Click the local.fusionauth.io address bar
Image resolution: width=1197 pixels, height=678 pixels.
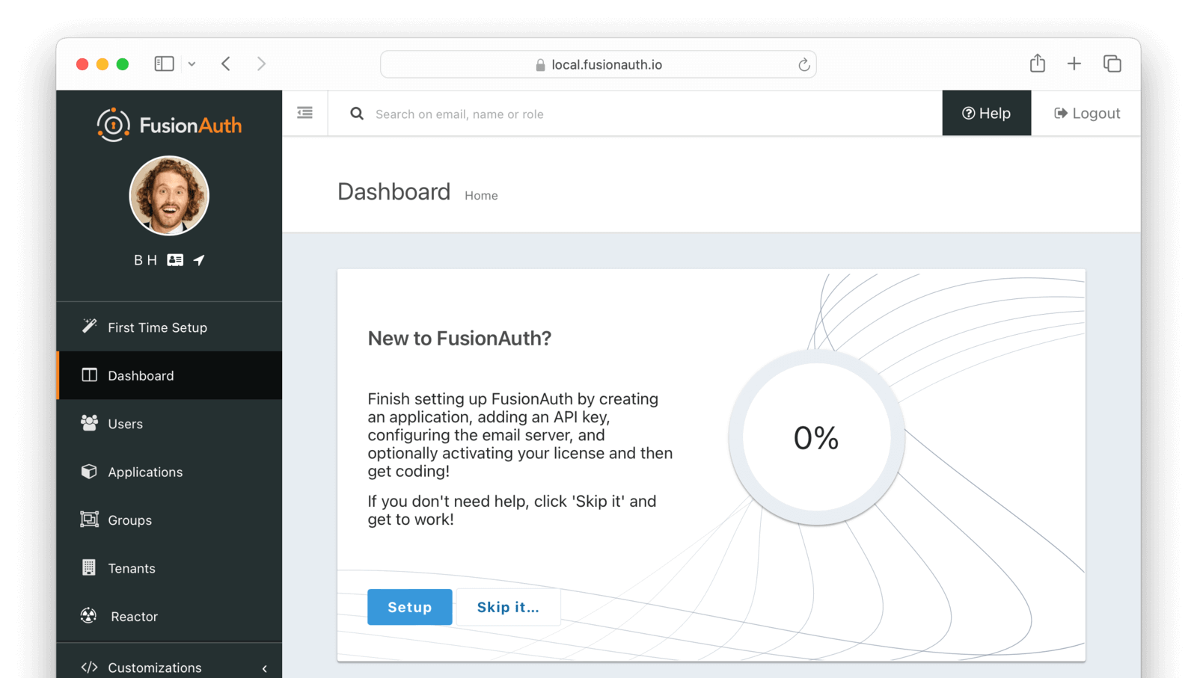[598, 64]
